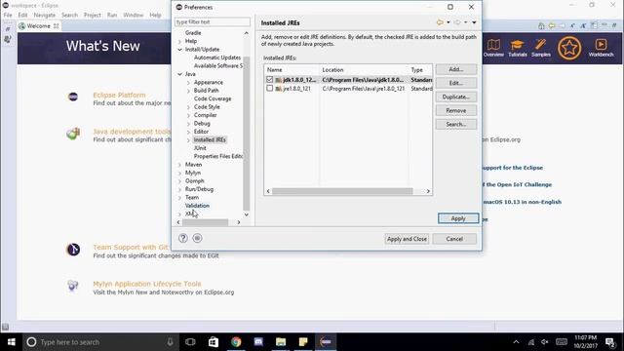Expand the Build Path node
This screenshot has height=351, width=624.
coord(188,91)
